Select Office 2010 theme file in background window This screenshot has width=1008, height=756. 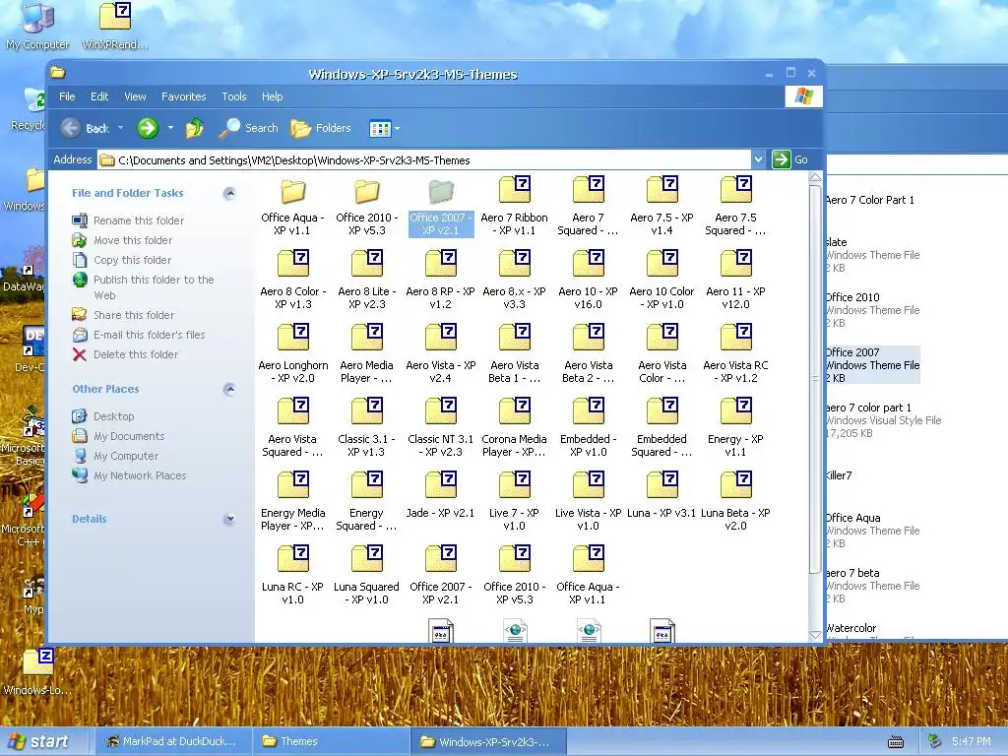[872, 310]
